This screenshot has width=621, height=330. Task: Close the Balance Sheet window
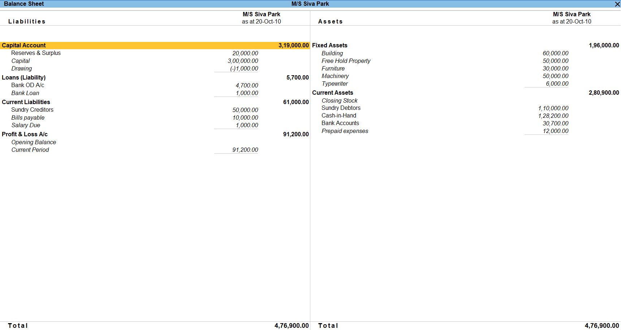click(x=617, y=4)
